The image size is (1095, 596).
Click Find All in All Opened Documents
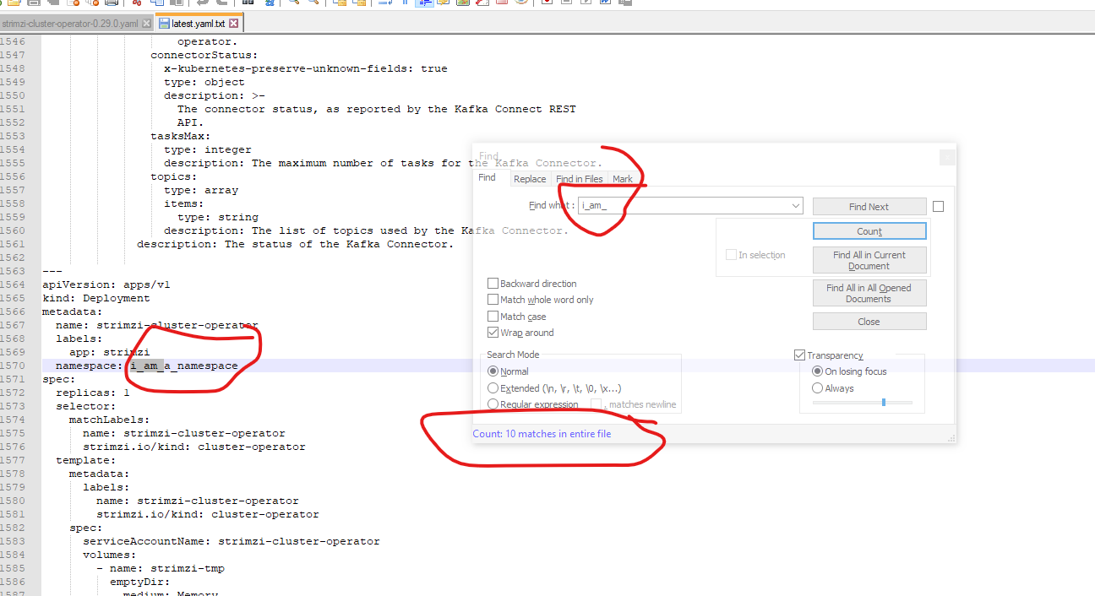(x=869, y=293)
